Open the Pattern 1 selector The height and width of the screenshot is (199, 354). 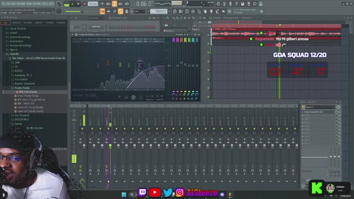(x=160, y=11)
